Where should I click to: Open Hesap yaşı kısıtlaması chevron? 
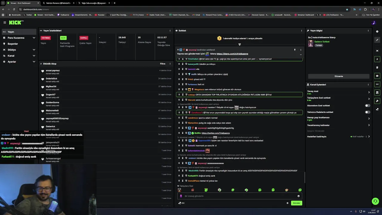click(369, 119)
